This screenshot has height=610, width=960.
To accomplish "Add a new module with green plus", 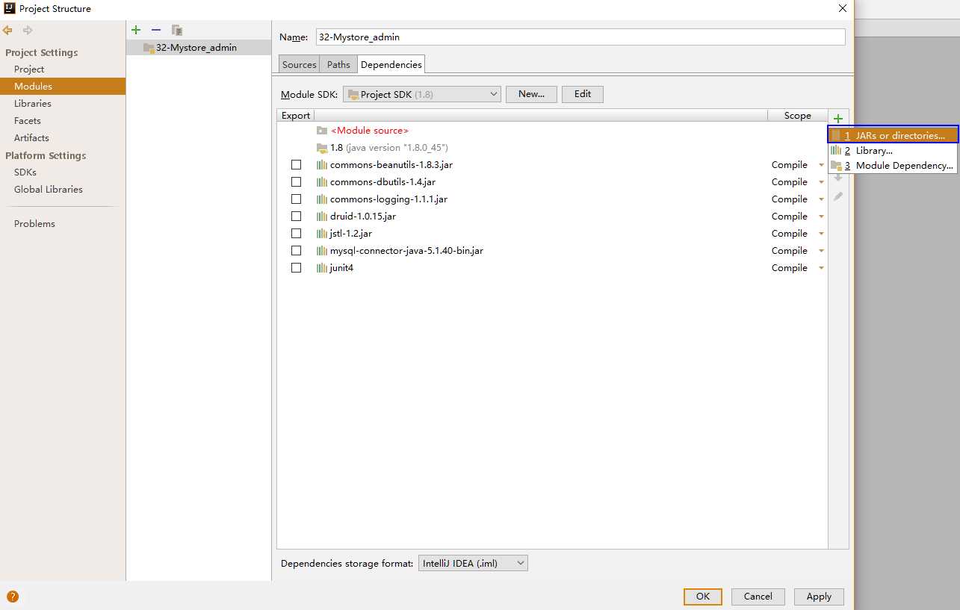I will (x=136, y=30).
